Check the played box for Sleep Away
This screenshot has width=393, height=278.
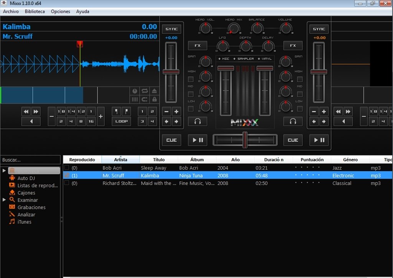pos(67,167)
